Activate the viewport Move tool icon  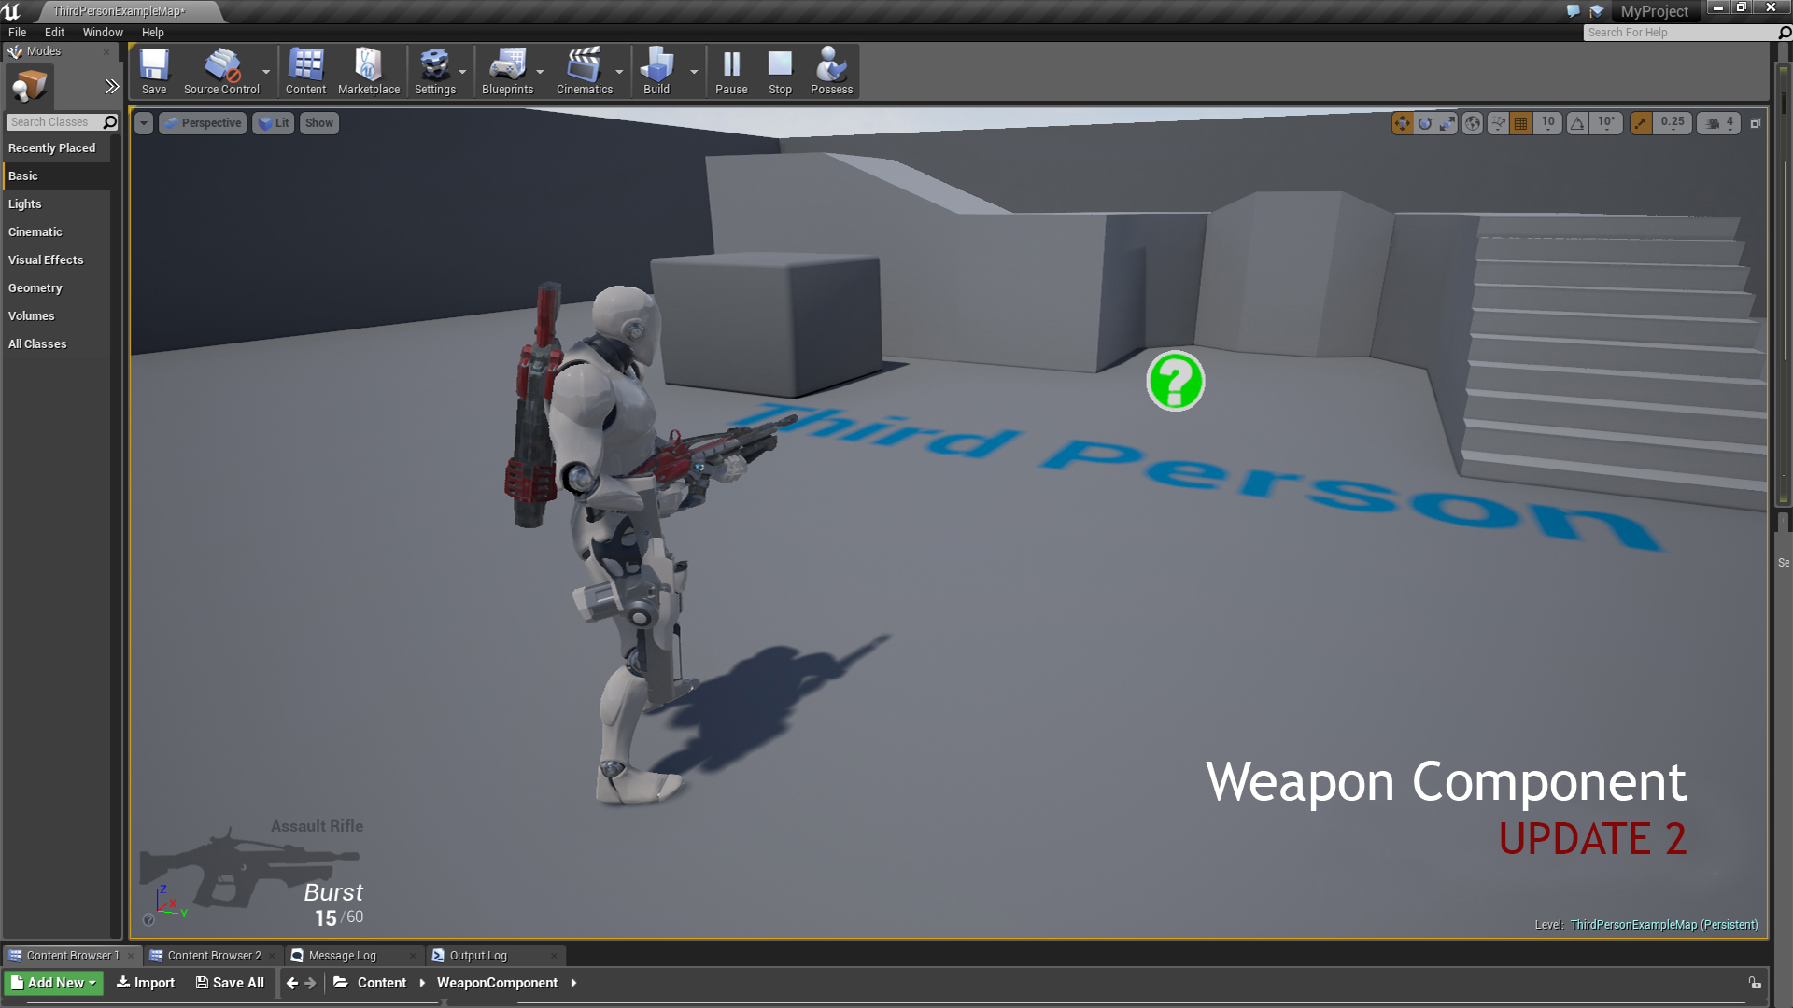coord(1403,122)
